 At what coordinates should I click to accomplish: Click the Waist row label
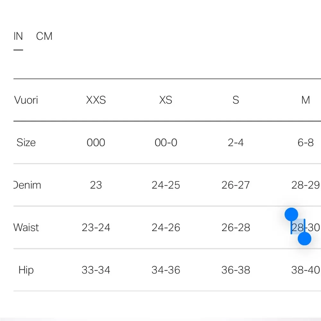point(26,228)
